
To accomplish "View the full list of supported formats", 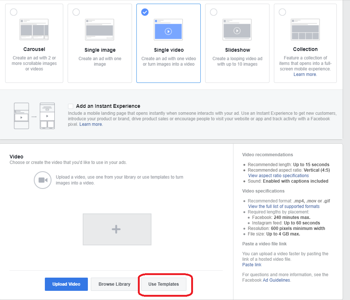I will 284,206.
